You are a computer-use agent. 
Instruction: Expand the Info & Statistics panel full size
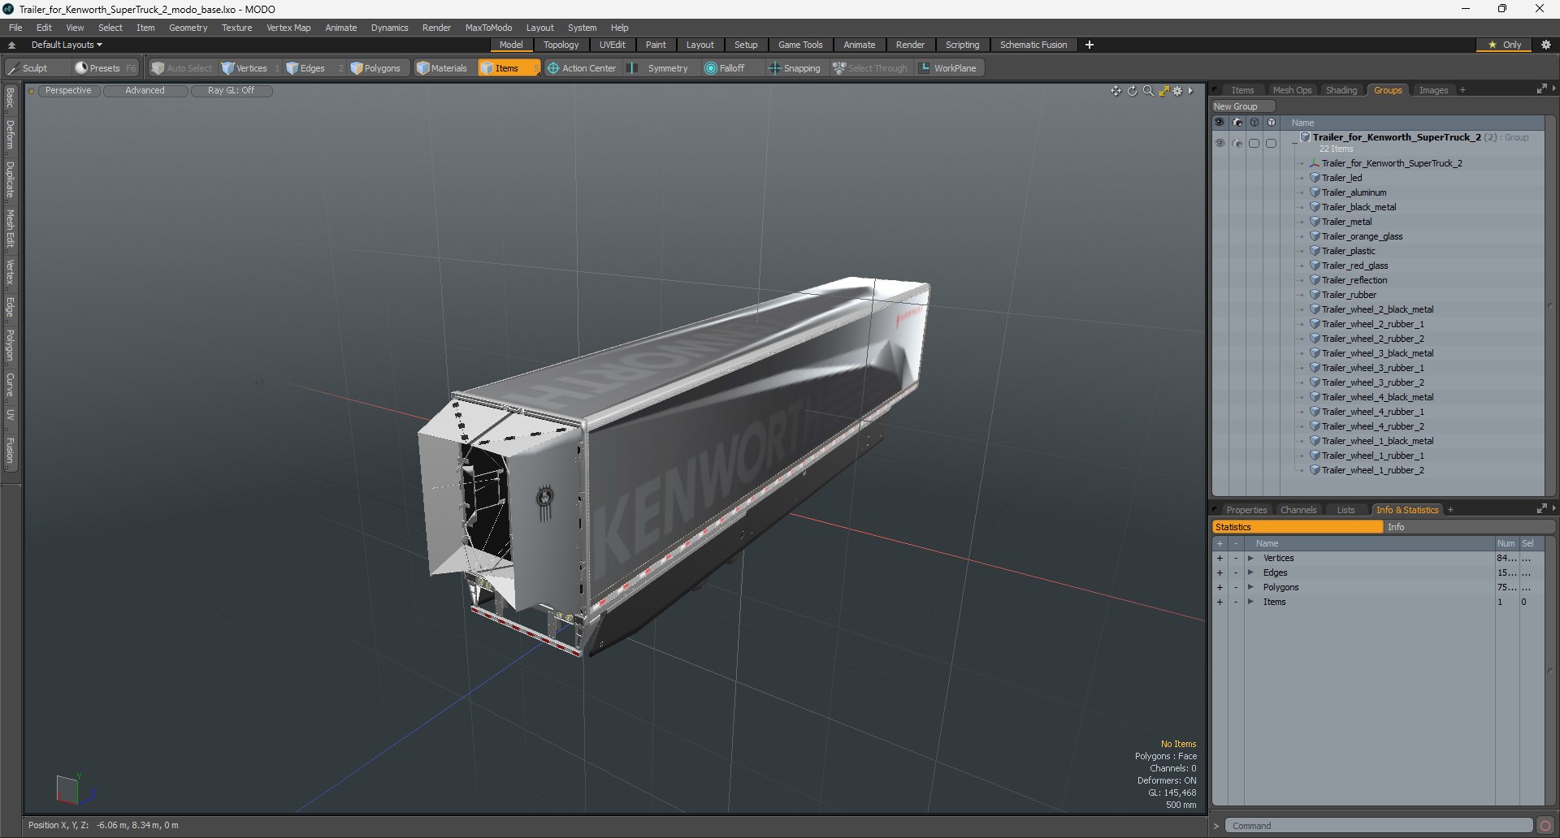[x=1541, y=509]
